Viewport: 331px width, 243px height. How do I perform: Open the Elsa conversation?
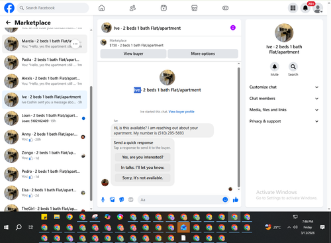pos(44,193)
